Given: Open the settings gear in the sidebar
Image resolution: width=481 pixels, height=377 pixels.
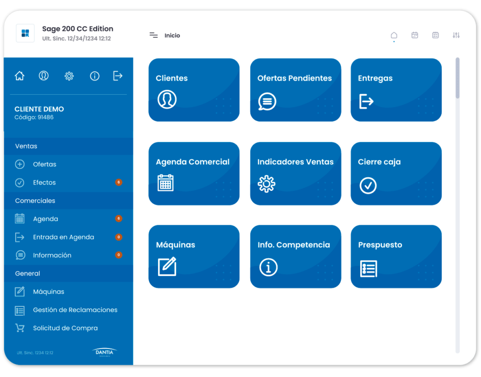Looking at the screenshot, I should tap(69, 76).
